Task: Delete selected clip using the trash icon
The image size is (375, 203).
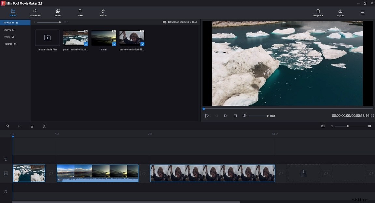Action: (32, 126)
